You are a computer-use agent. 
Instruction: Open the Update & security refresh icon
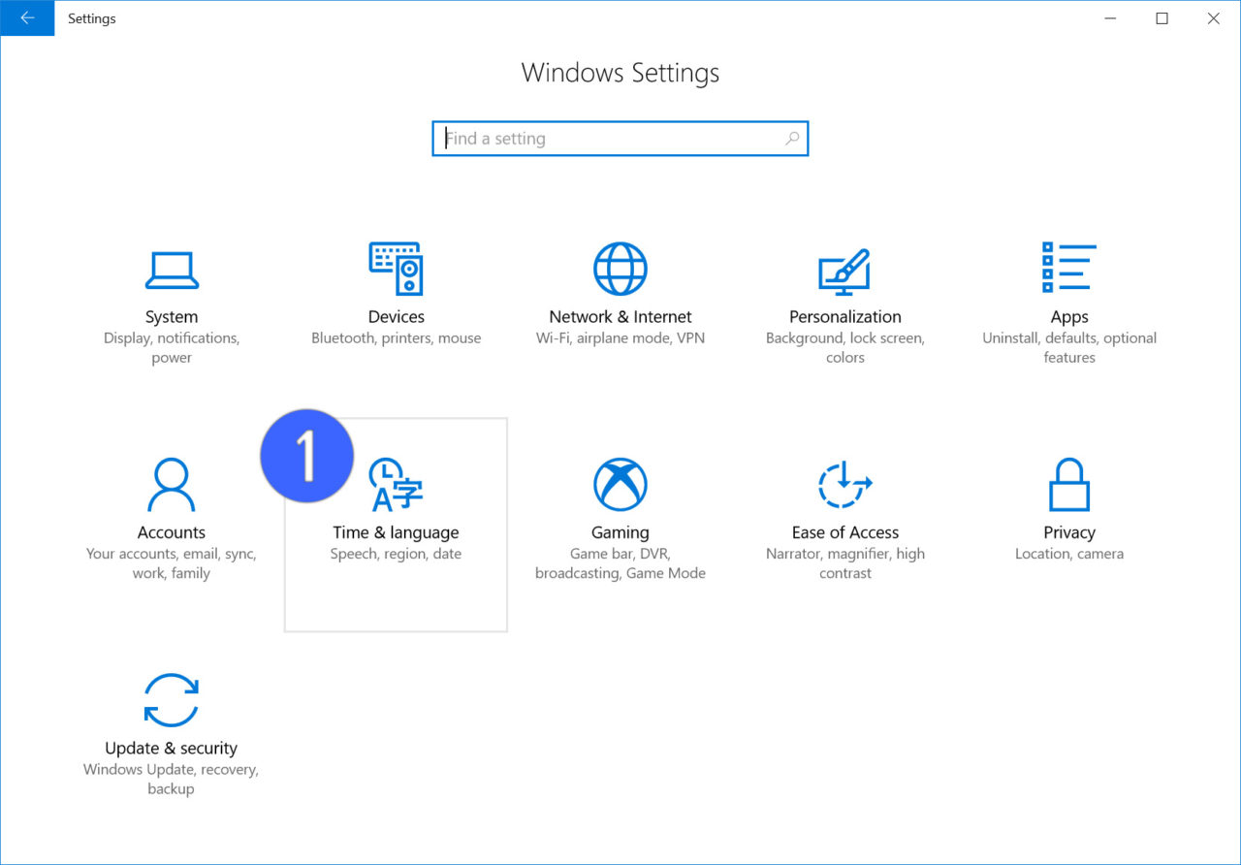click(172, 700)
